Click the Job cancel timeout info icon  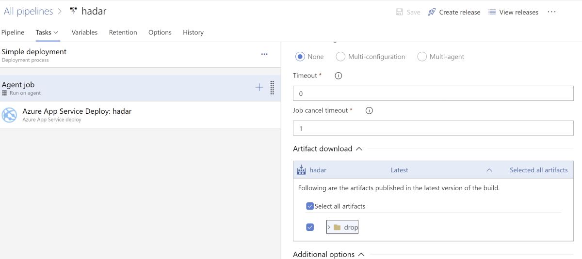click(369, 110)
